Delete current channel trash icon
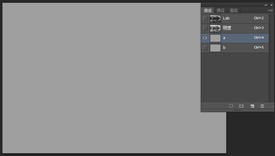The height and width of the screenshot is (156, 275). (262, 106)
